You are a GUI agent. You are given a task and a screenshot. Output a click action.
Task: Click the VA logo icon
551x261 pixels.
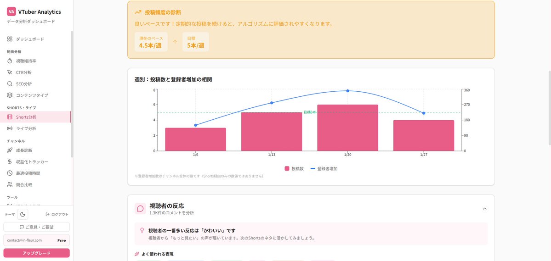11,11
